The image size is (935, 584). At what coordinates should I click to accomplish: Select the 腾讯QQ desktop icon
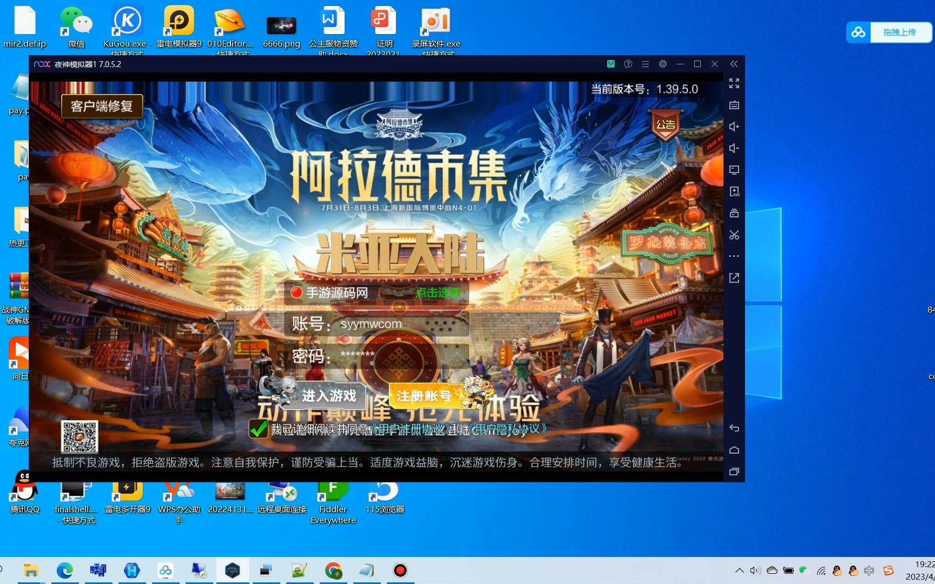(25, 492)
